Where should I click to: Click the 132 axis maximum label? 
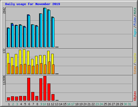point(4,51)
